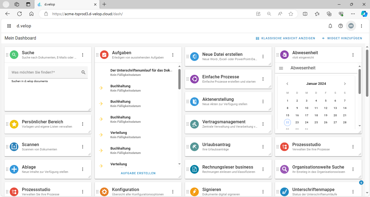Open the Vertragsmanagement gavel icon
The height and width of the screenshot is (197, 370).
(194, 124)
